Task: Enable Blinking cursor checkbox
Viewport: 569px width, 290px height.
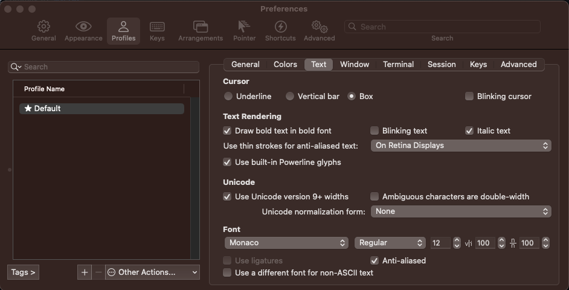Action: (x=469, y=96)
